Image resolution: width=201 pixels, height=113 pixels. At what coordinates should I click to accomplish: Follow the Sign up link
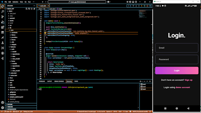[x=189, y=80]
